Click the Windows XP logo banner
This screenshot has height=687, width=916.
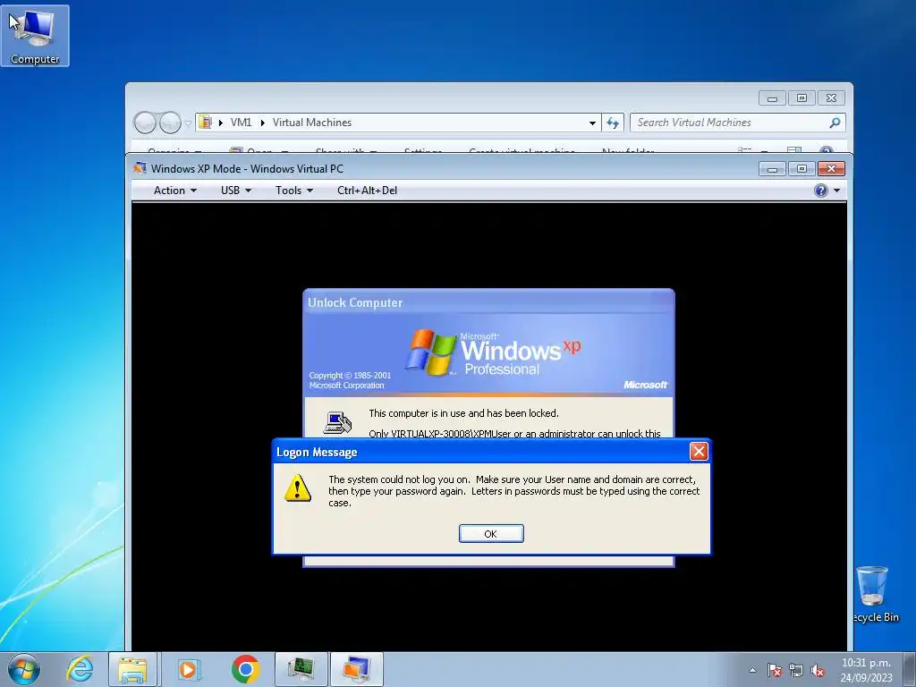(488, 355)
